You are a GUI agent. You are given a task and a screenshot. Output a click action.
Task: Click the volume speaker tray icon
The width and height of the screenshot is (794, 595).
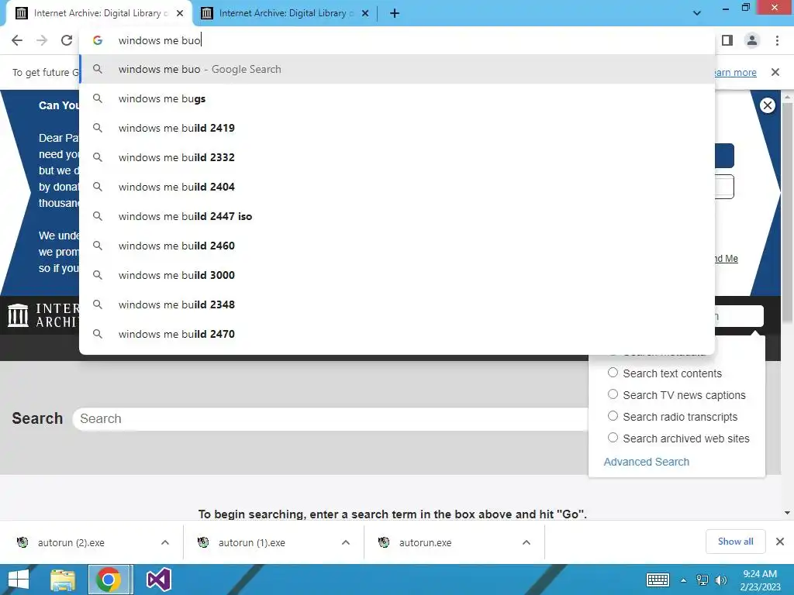click(x=720, y=580)
